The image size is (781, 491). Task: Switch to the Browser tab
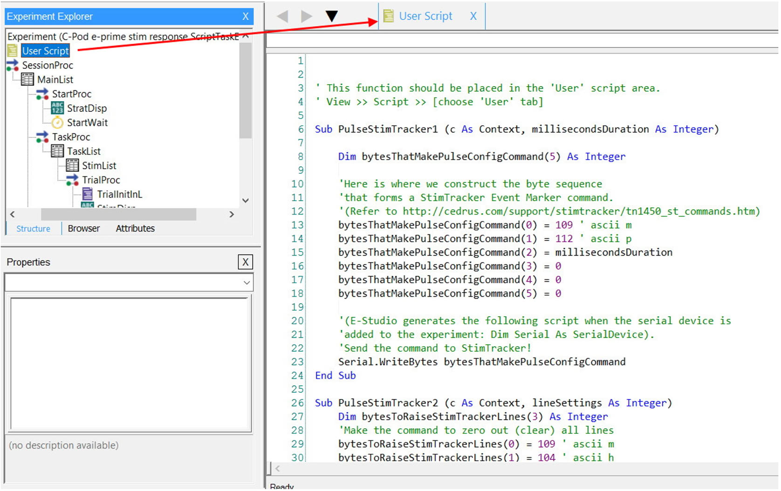pyautogui.click(x=83, y=229)
